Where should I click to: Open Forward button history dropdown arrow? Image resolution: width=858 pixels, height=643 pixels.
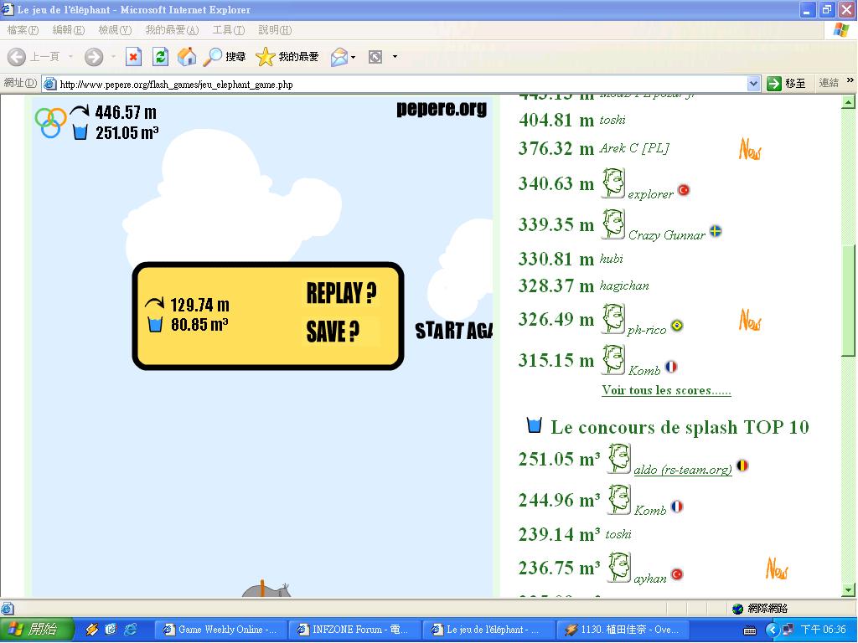click(x=113, y=56)
